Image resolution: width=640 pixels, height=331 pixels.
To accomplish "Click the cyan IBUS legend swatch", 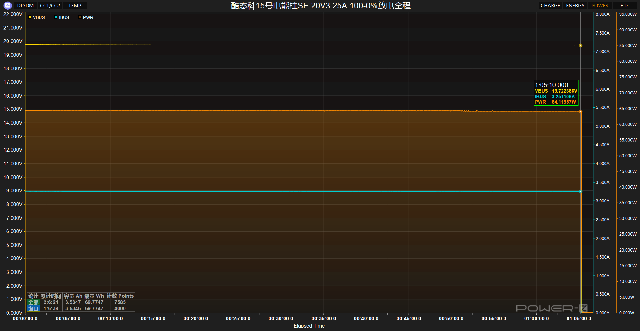I will pyautogui.click(x=56, y=17).
